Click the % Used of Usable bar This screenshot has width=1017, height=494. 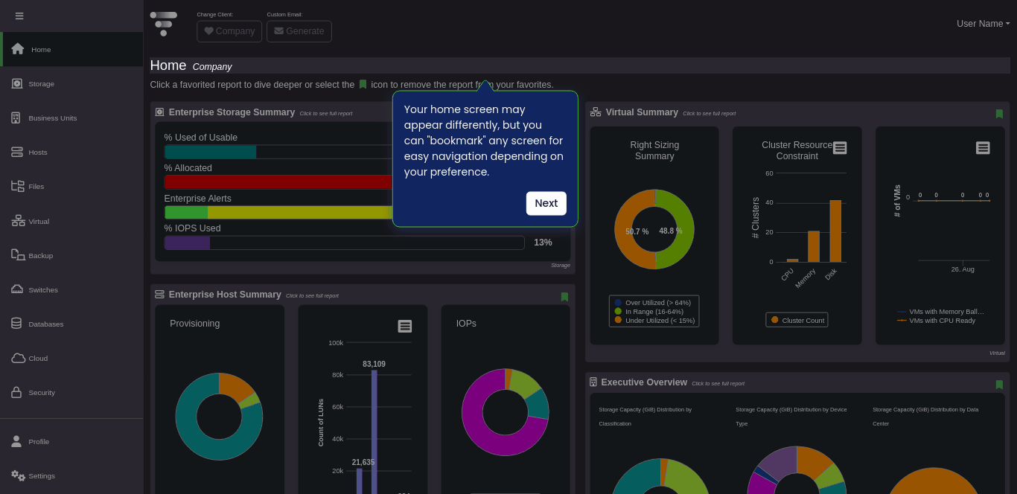(210, 152)
